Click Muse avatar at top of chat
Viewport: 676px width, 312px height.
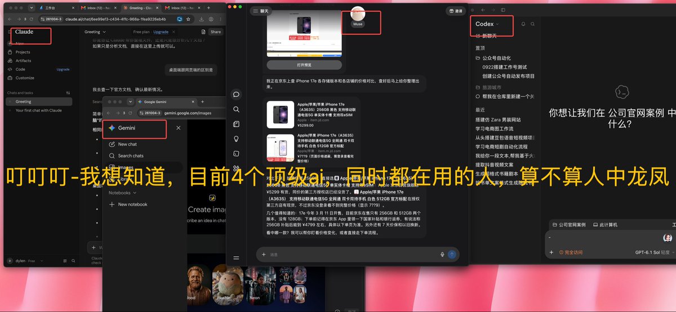(358, 13)
